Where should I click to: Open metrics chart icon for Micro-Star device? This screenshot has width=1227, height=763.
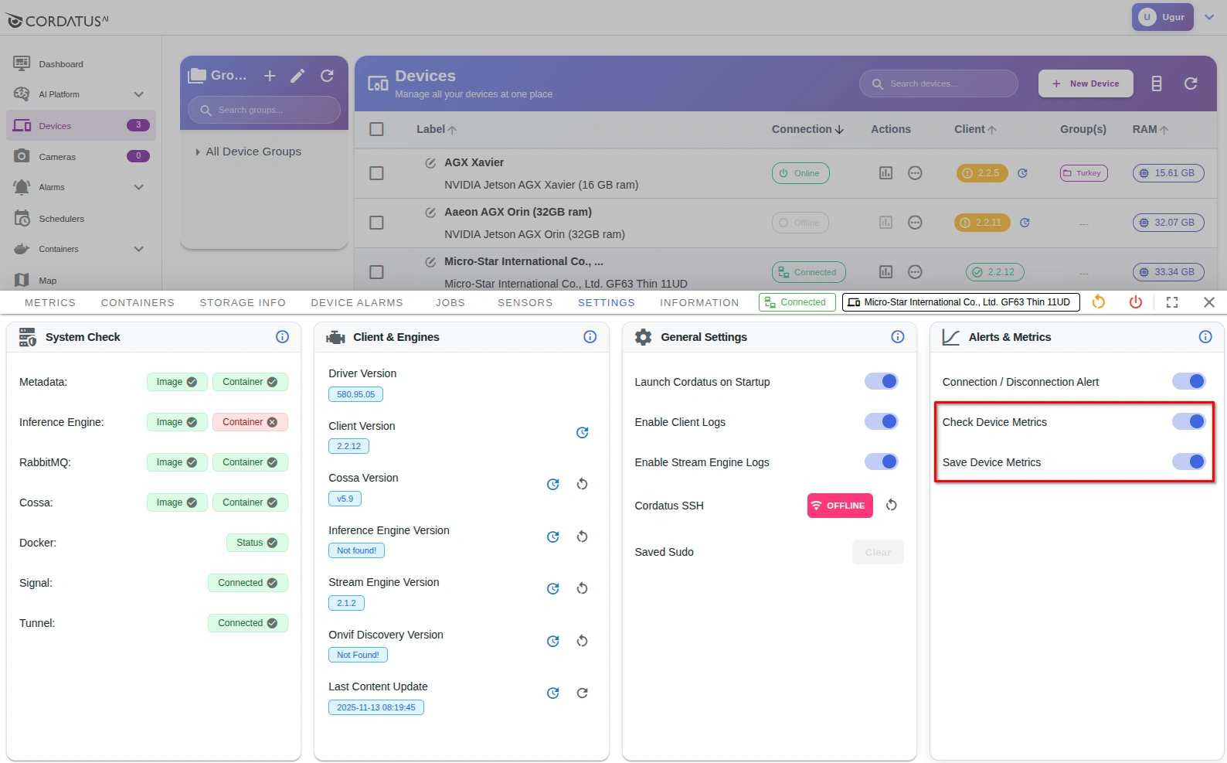pyautogui.click(x=885, y=272)
